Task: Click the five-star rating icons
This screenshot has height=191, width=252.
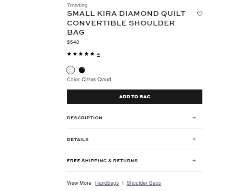Action: pyautogui.click(x=80, y=54)
